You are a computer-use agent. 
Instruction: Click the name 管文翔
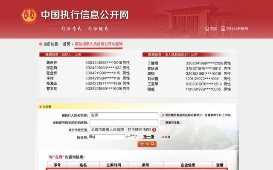coord(52,89)
